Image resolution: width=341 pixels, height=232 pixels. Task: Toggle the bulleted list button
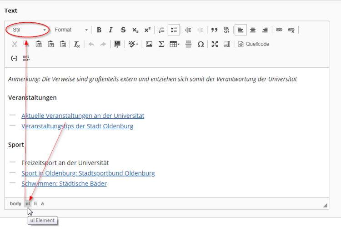pyautogui.click(x=174, y=30)
